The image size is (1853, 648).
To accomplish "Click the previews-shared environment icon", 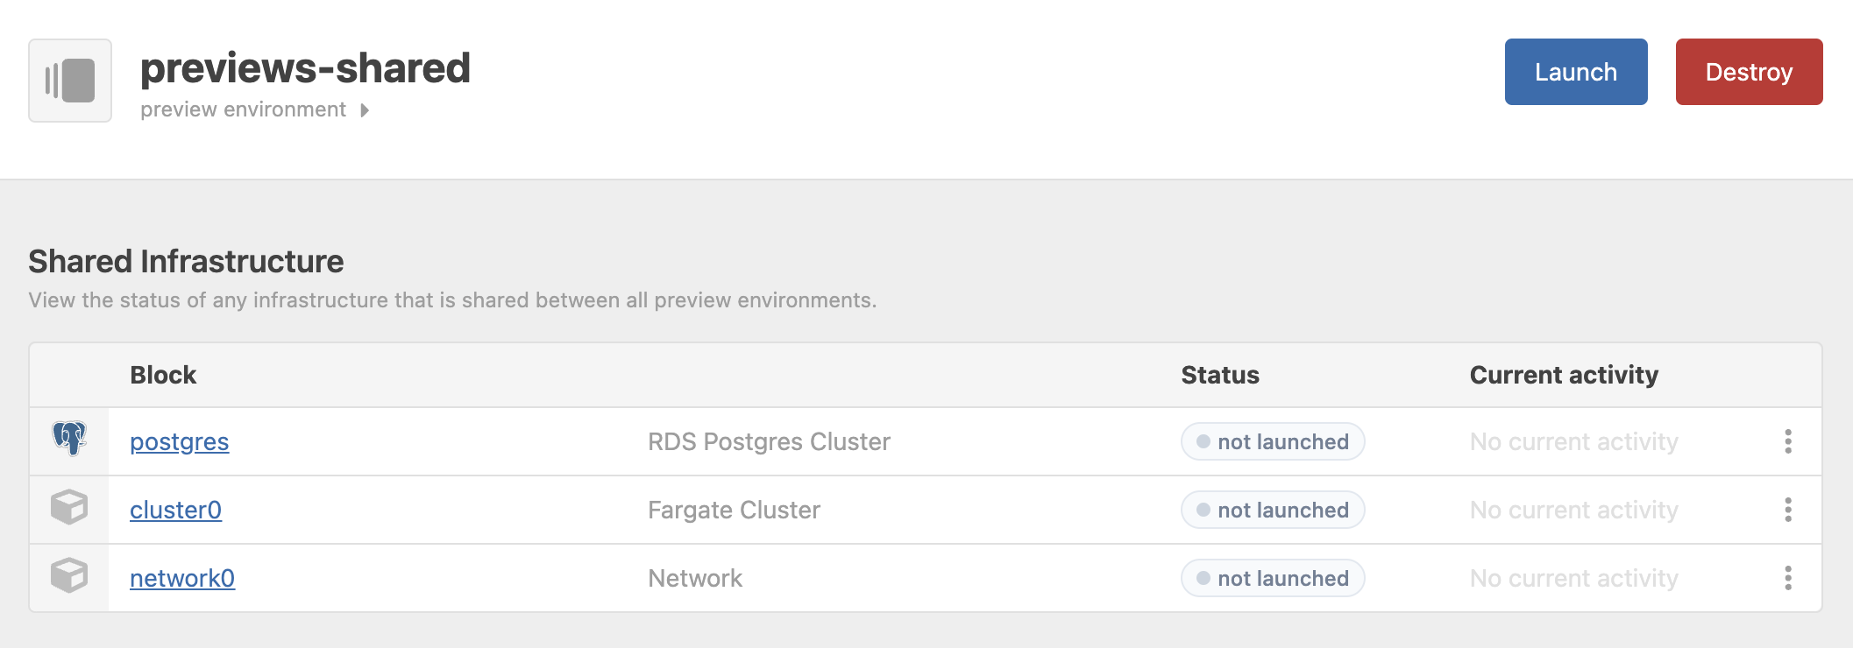I will pyautogui.click(x=70, y=81).
